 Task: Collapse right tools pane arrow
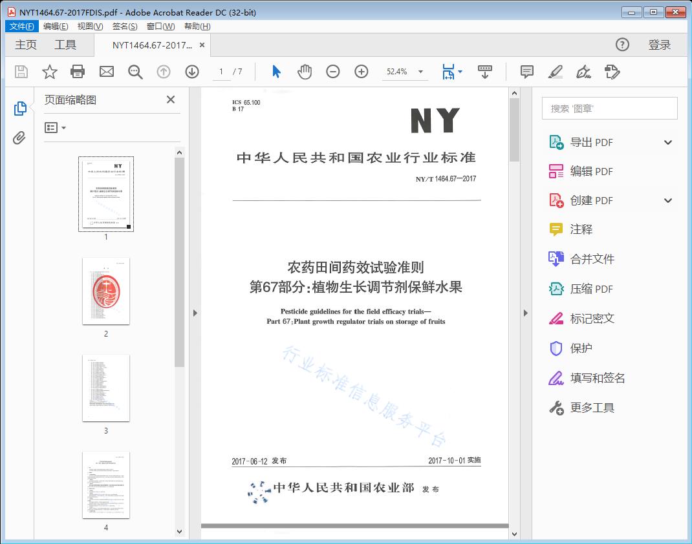tap(525, 313)
